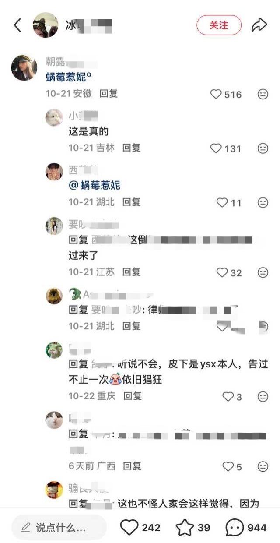Open the @蜗莓惹妮 mention link
Screen dimensions: 280x543
(94, 185)
